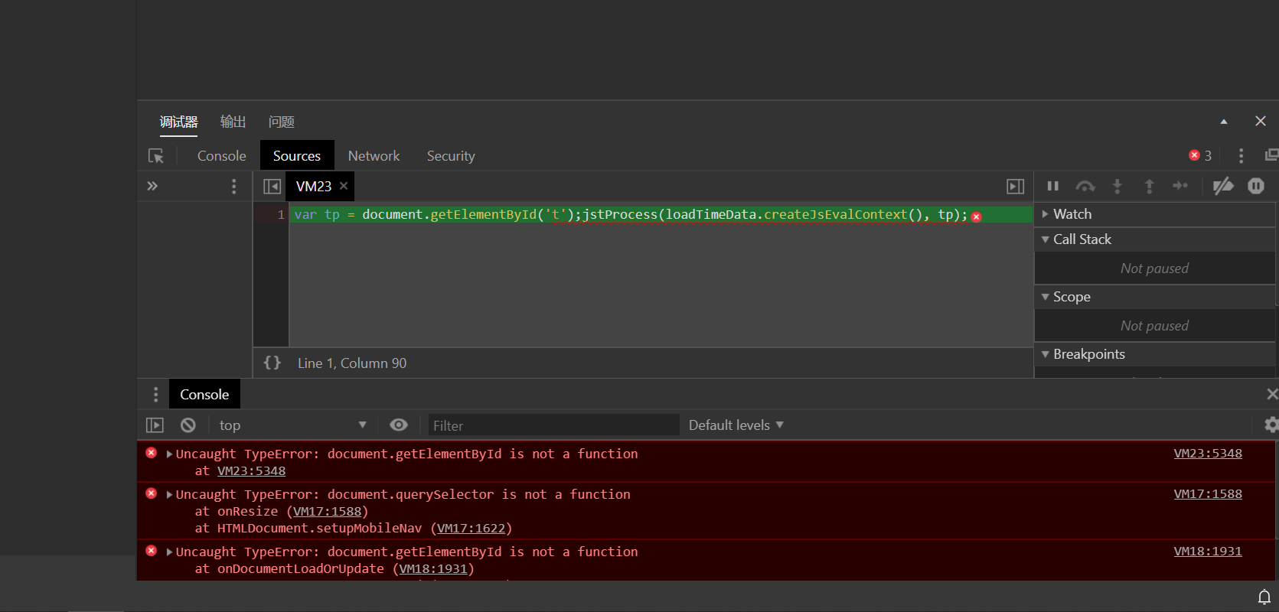The width and height of the screenshot is (1279, 612).
Task: Close the console drawer
Action: pos(1272,394)
